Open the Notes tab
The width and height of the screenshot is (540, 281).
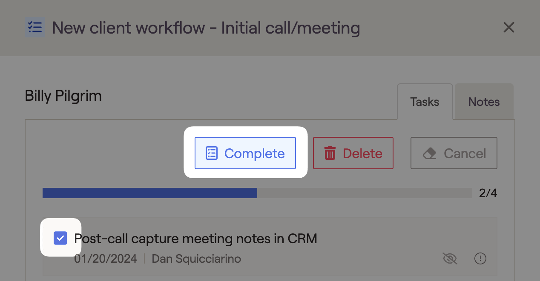(x=484, y=102)
